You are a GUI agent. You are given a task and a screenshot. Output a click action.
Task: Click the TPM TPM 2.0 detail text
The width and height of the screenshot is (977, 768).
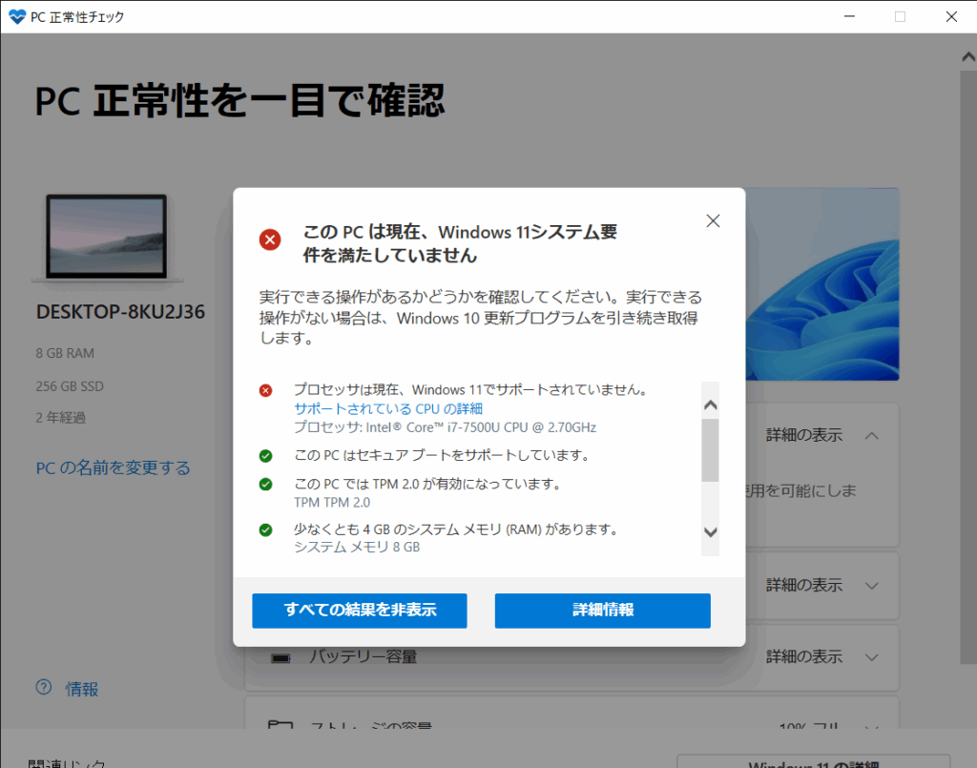point(332,502)
